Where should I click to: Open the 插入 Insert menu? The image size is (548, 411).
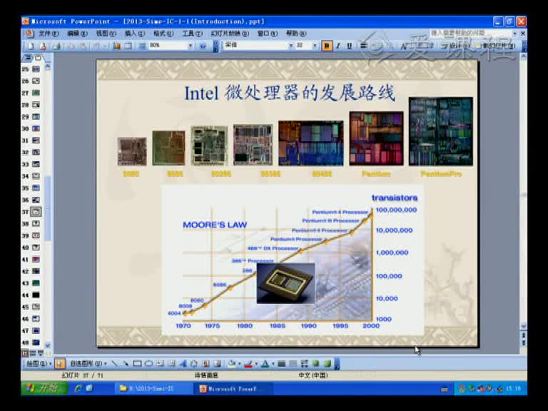tap(135, 34)
